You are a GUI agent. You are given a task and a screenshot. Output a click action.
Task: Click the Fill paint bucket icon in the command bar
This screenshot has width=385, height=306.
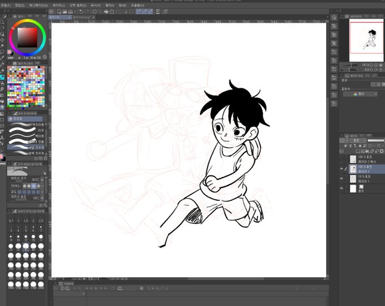pyautogui.click(x=106, y=11)
